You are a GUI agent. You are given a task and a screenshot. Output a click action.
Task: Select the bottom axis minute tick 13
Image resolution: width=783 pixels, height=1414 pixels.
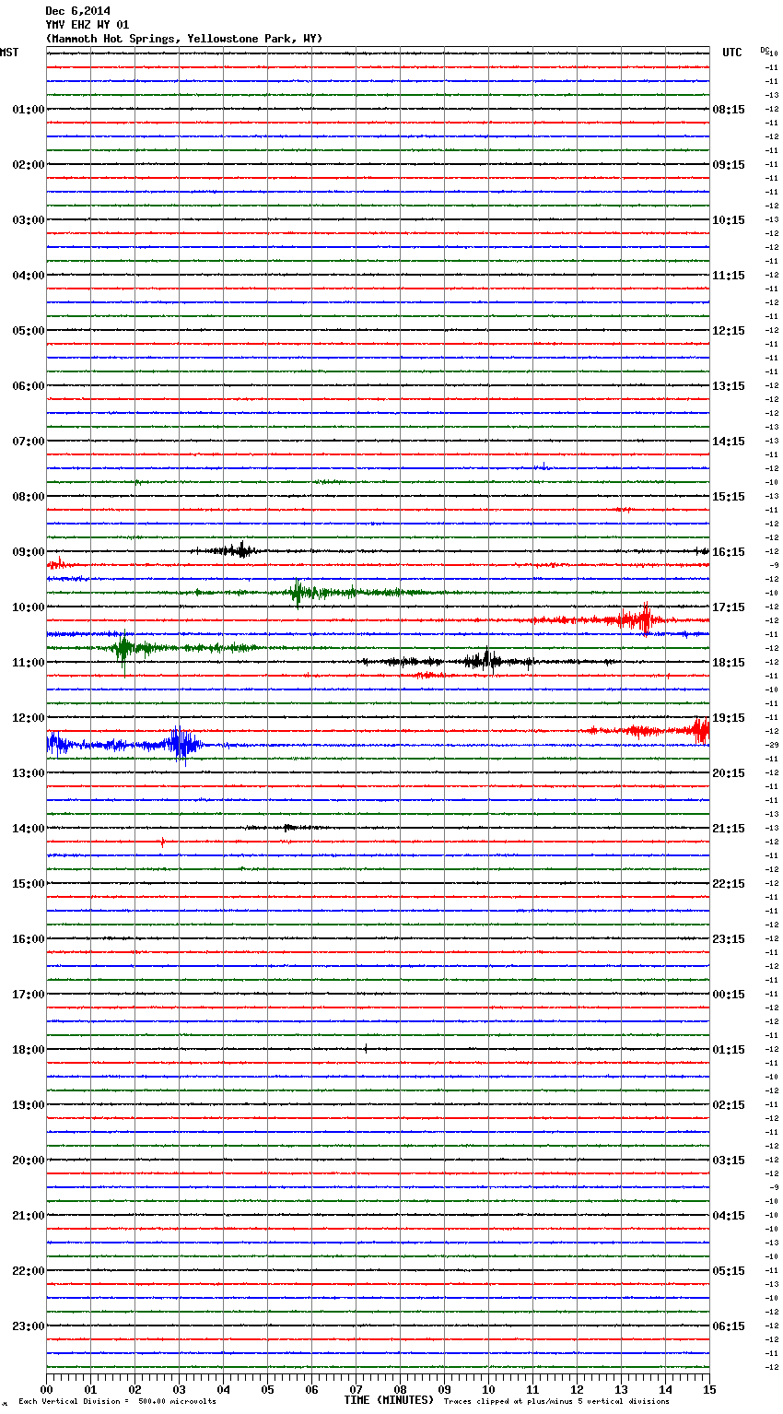click(621, 1388)
